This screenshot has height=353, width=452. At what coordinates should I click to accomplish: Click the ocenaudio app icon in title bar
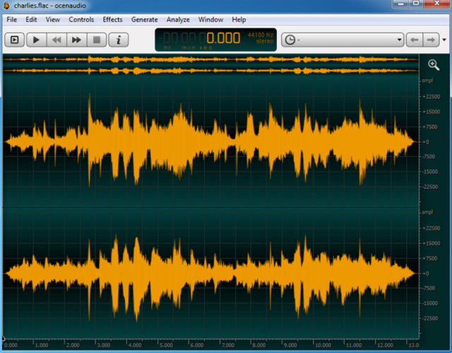pos(6,5)
